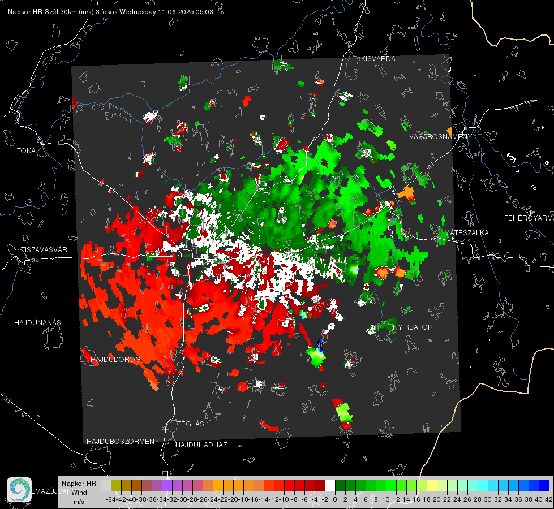Click the legend value 42
Viewport: 554px width, 509px height.
click(x=549, y=499)
